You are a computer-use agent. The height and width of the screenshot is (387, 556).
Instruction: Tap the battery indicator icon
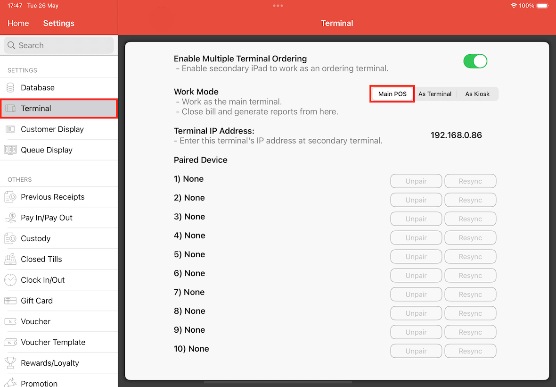(x=542, y=6)
